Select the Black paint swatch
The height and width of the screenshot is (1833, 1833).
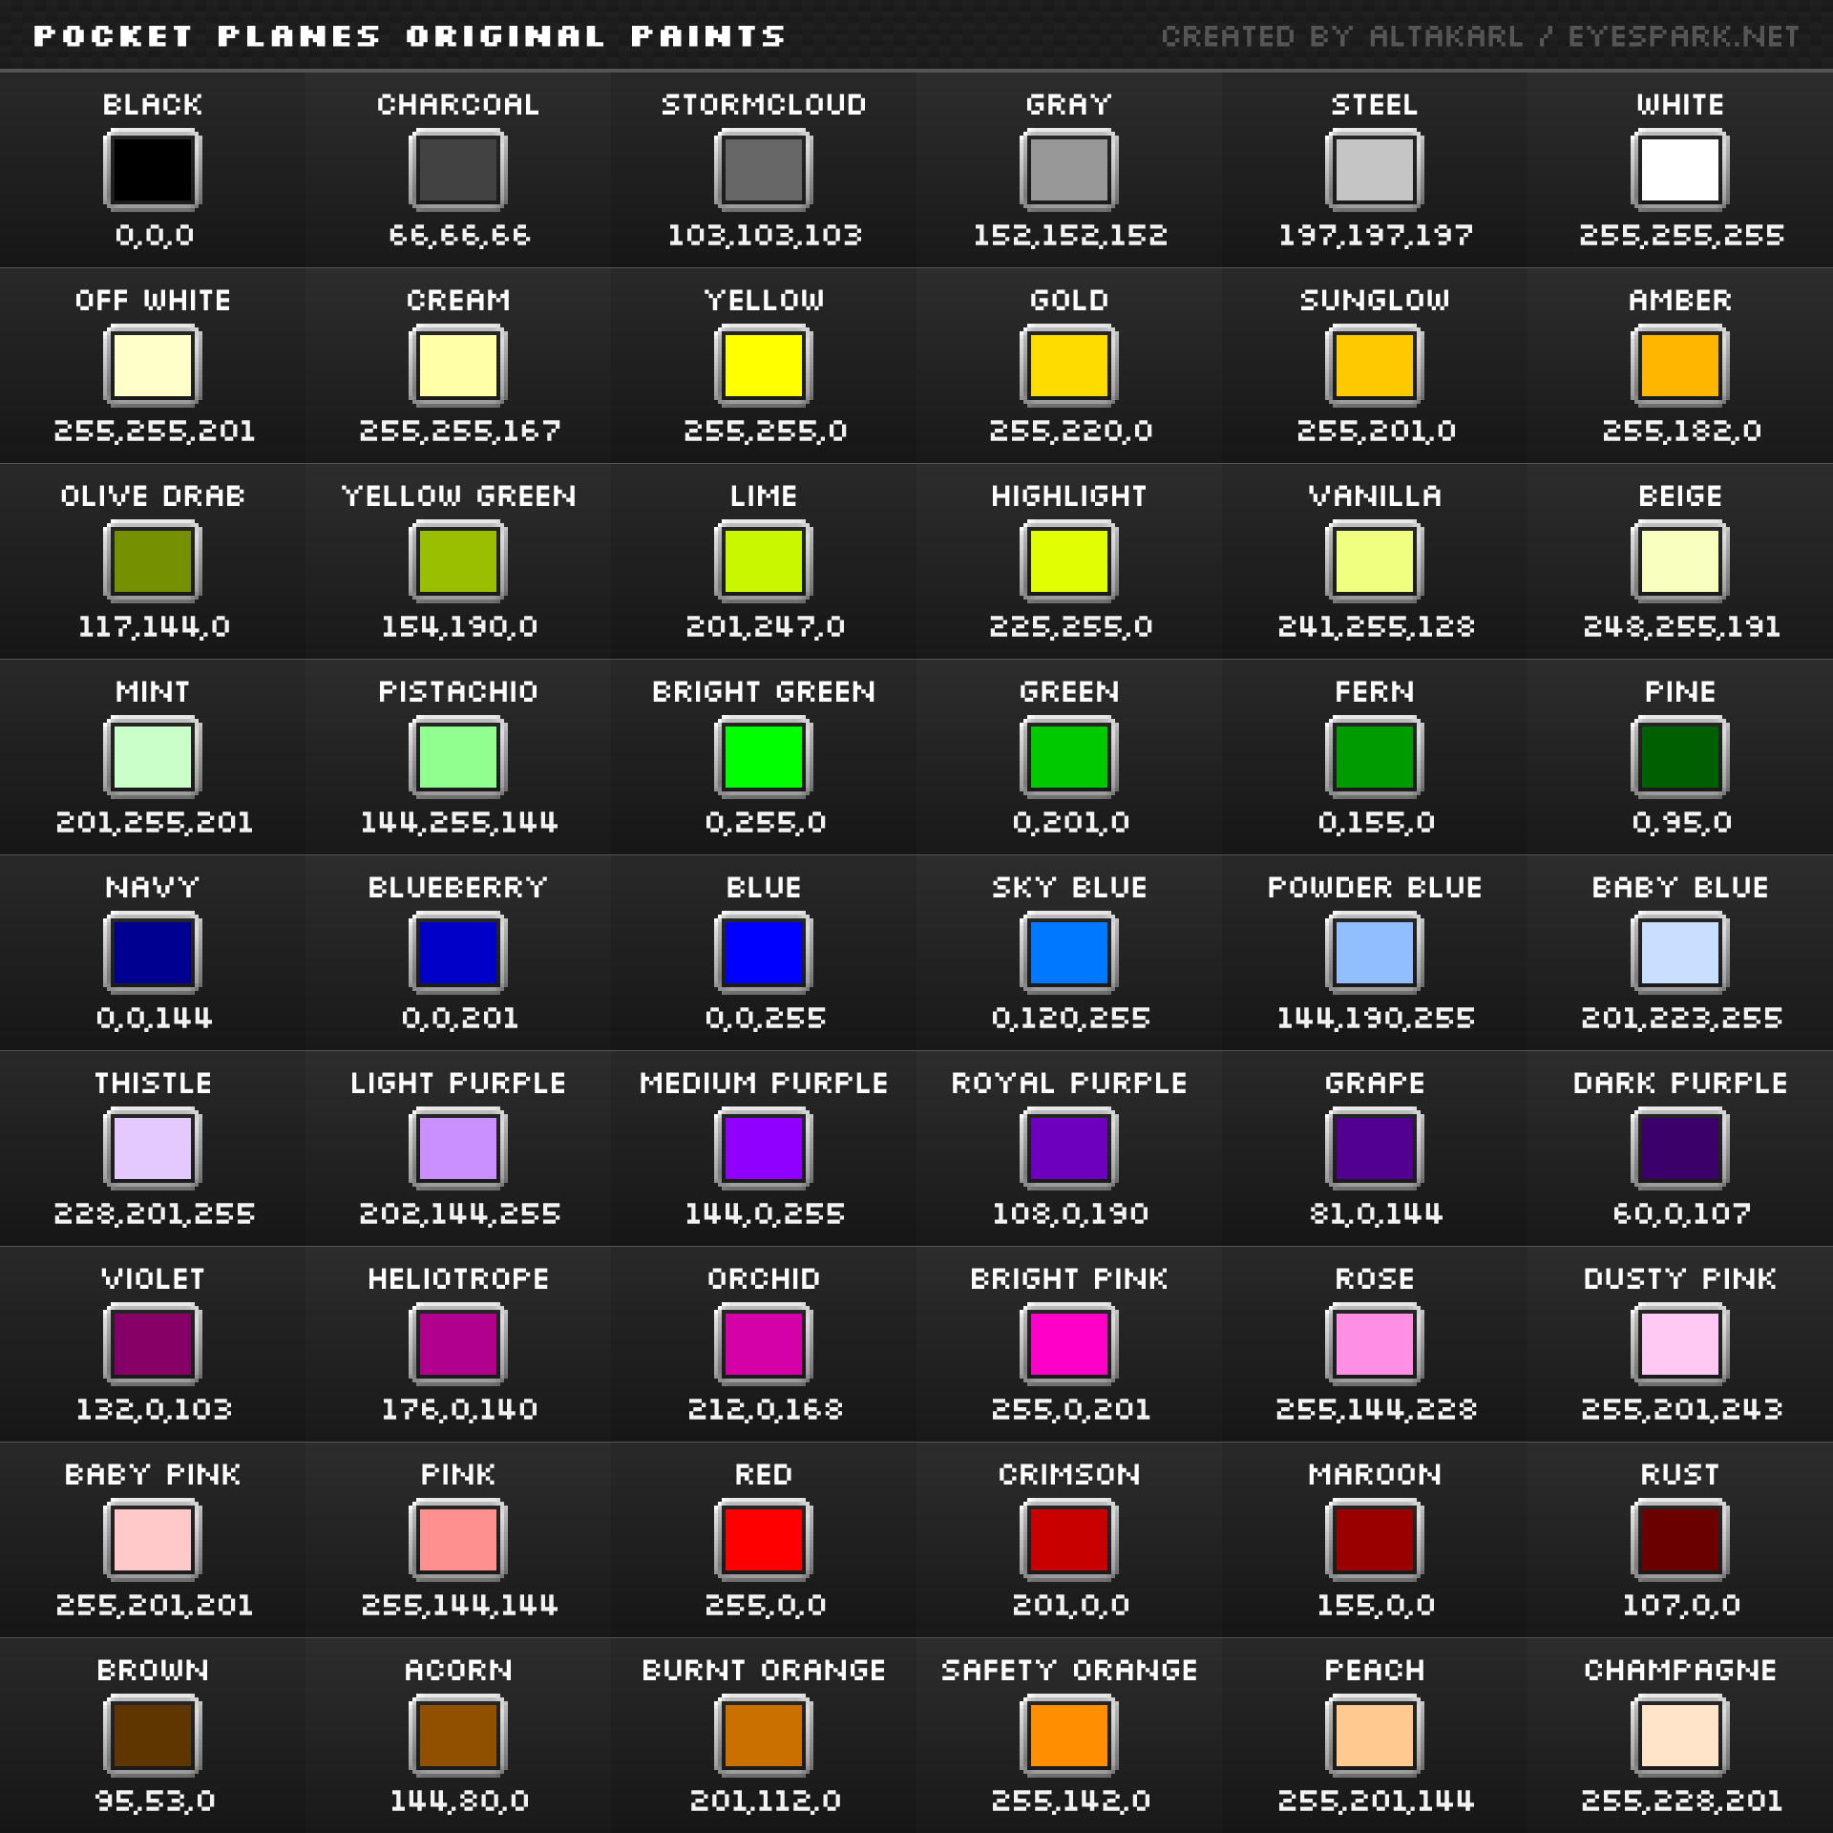point(153,172)
